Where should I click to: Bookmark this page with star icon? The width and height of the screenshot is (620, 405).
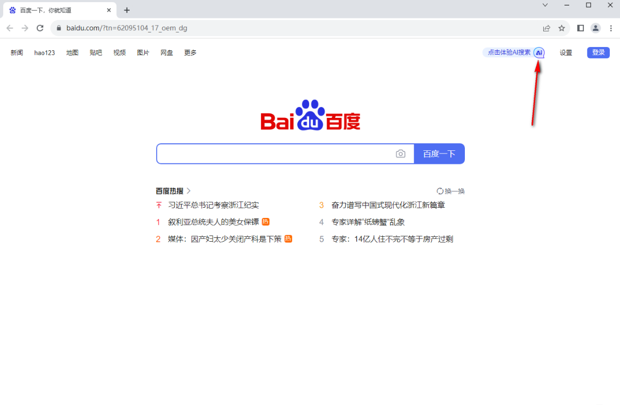pyautogui.click(x=562, y=28)
